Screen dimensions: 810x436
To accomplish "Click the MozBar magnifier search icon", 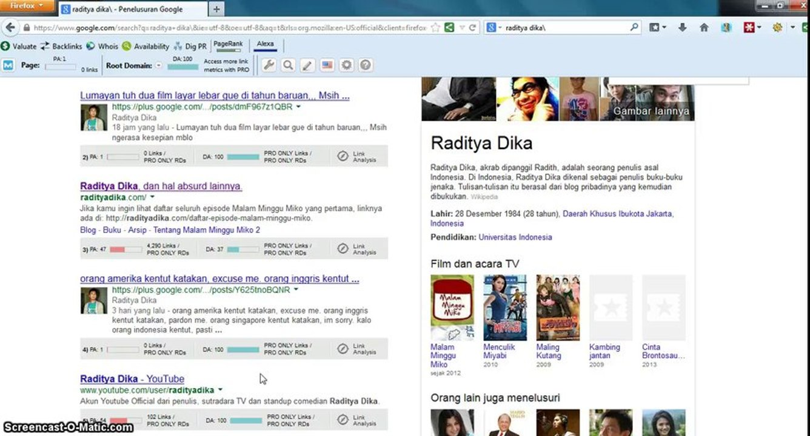I will tap(289, 65).
